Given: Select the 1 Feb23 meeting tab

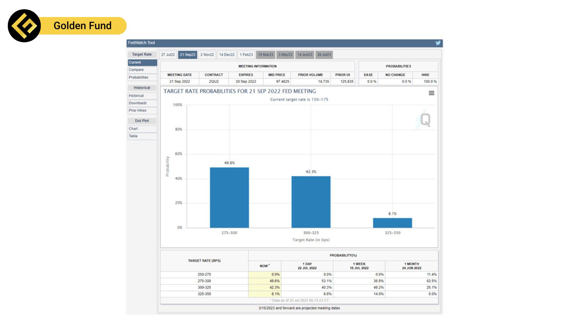Looking at the screenshot, I should (x=246, y=55).
